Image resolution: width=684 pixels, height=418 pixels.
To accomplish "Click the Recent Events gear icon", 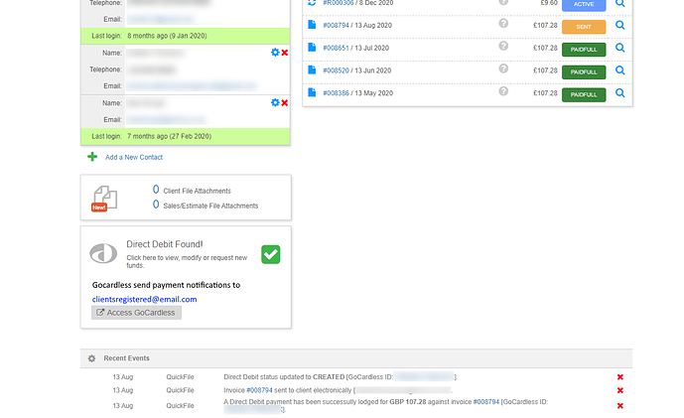I will click(x=91, y=357).
